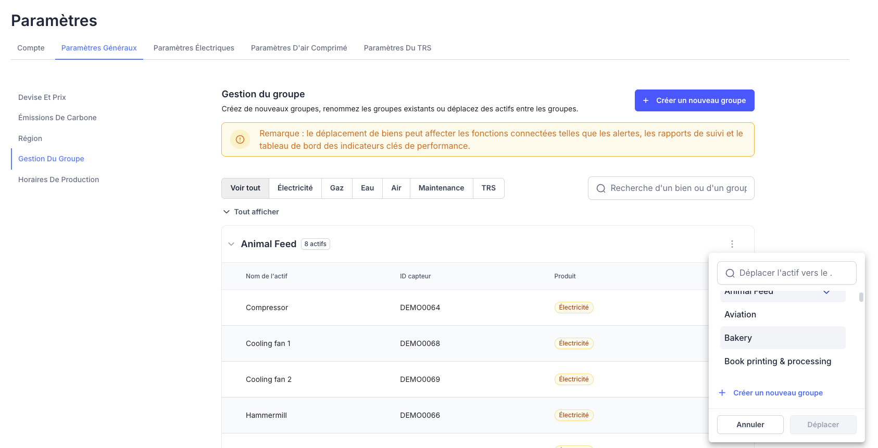The image size is (878, 448).
Task: Switch to Paramètres Électriques tab
Action: (x=194, y=48)
